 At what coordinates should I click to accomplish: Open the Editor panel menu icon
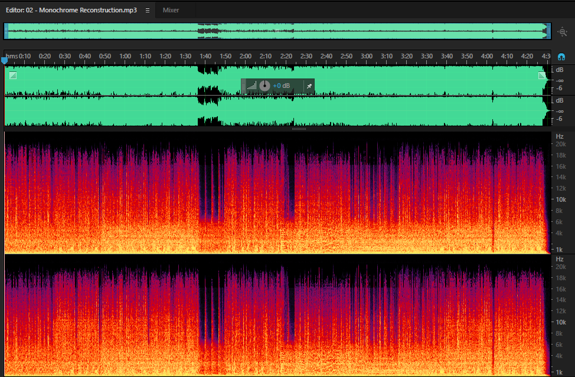click(x=148, y=10)
